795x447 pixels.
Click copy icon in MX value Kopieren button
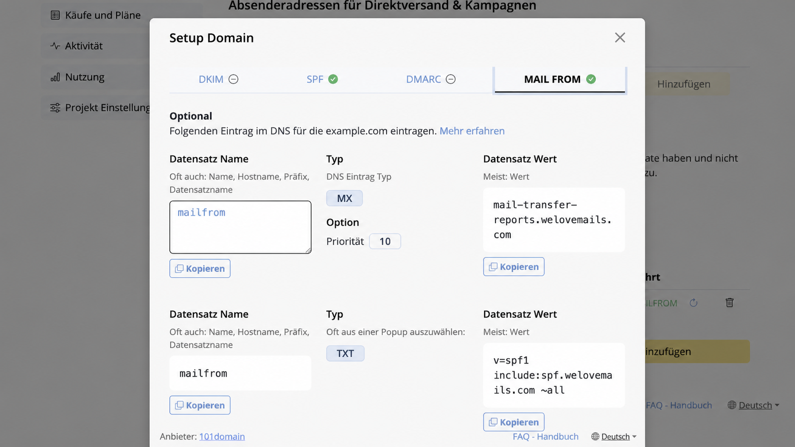pos(493,267)
